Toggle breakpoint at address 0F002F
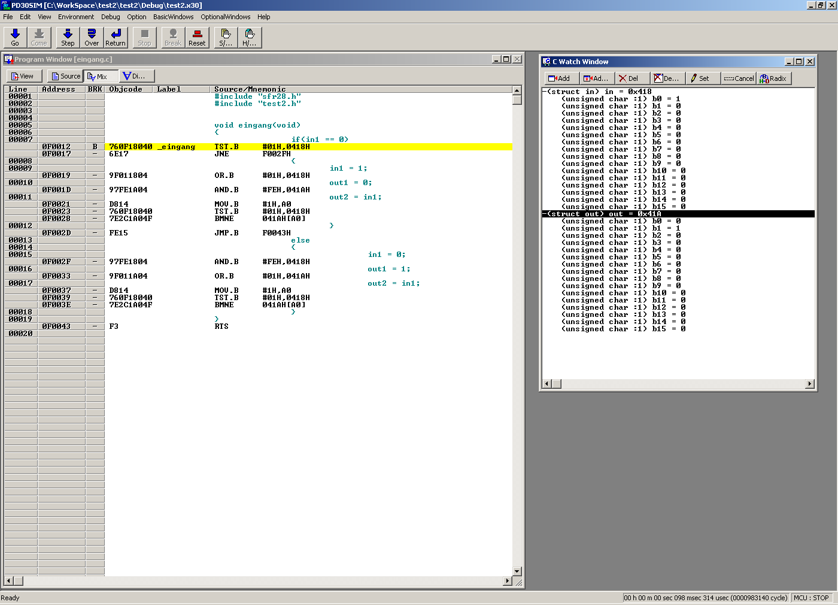The height and width of the screenshot is (605, 838). pos(95,262)
